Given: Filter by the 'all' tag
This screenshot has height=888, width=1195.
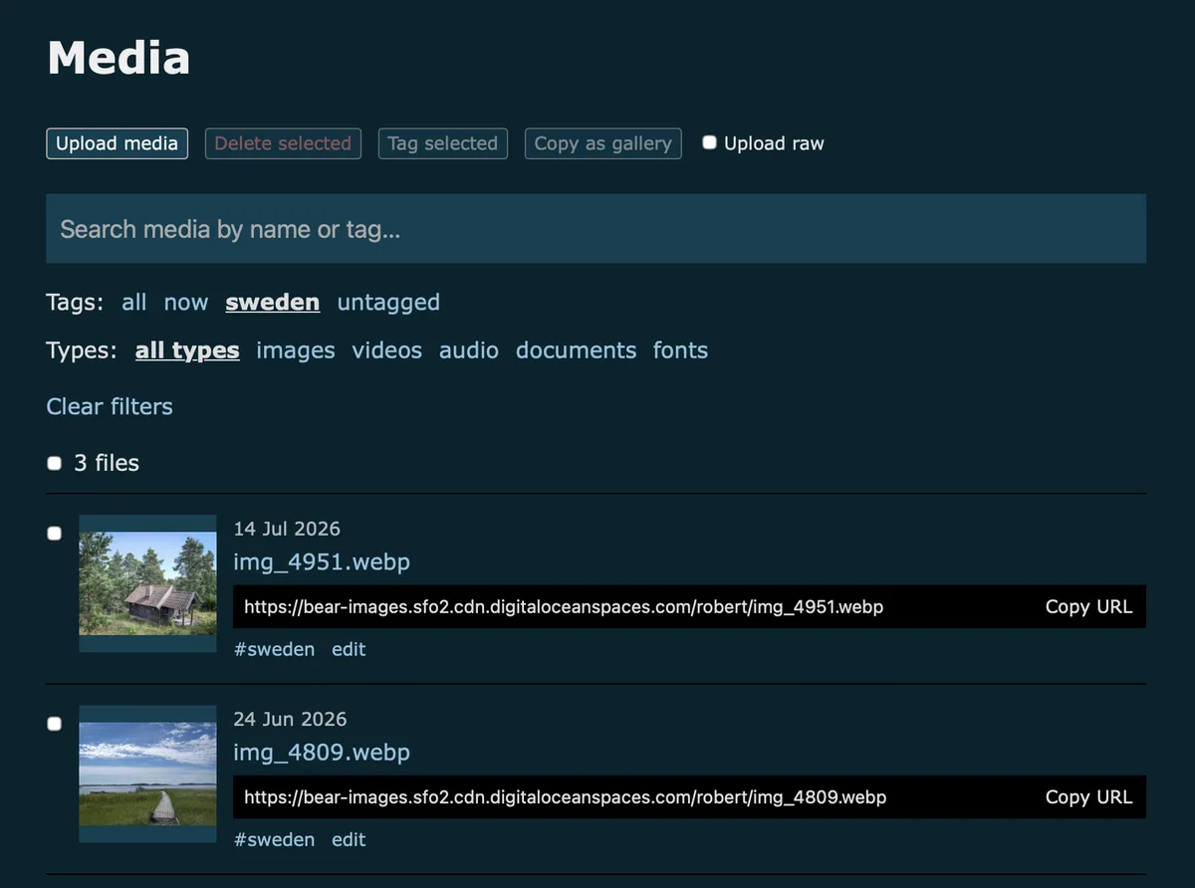Looking at the screenshot, I should coord(133,302).
